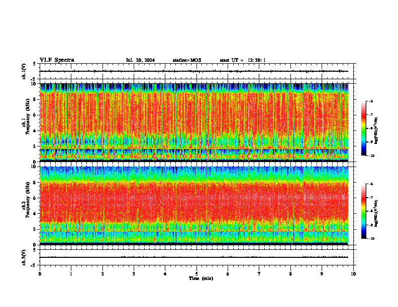398x307 pixels.
Task: Click the "ch.3(V)" axis label at bottom
Action: click(x=24, y=257)
